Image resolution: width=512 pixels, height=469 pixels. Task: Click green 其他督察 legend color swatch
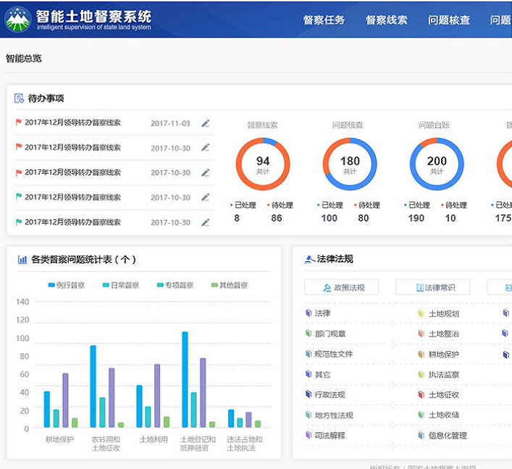[x=214, y=285]
